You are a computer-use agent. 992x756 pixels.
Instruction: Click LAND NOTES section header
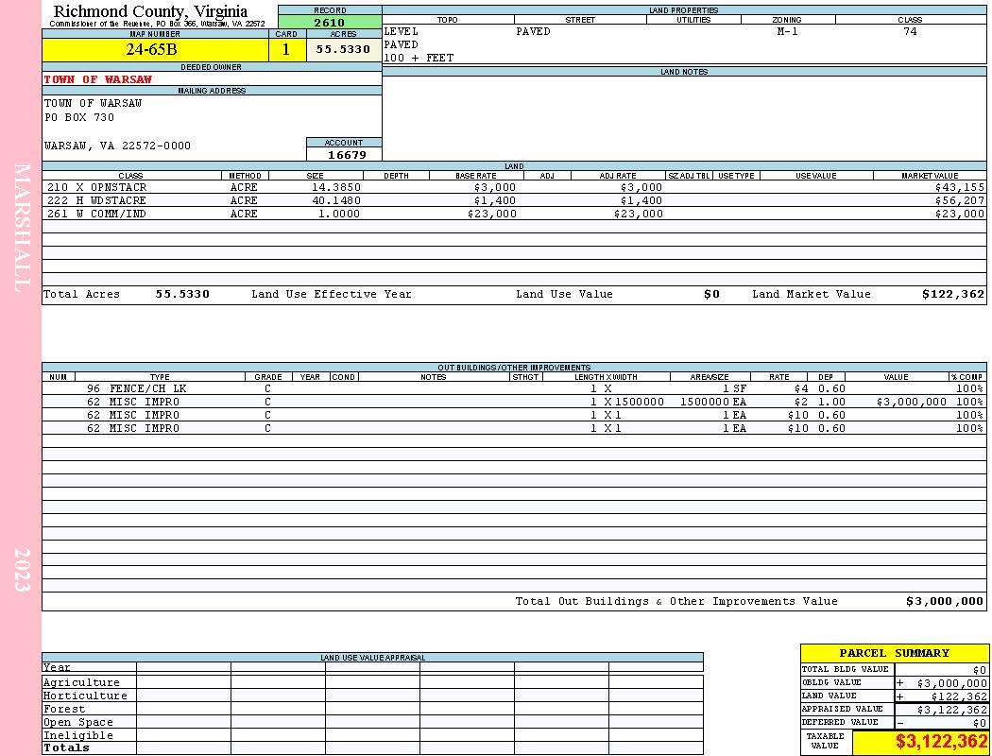684,72
